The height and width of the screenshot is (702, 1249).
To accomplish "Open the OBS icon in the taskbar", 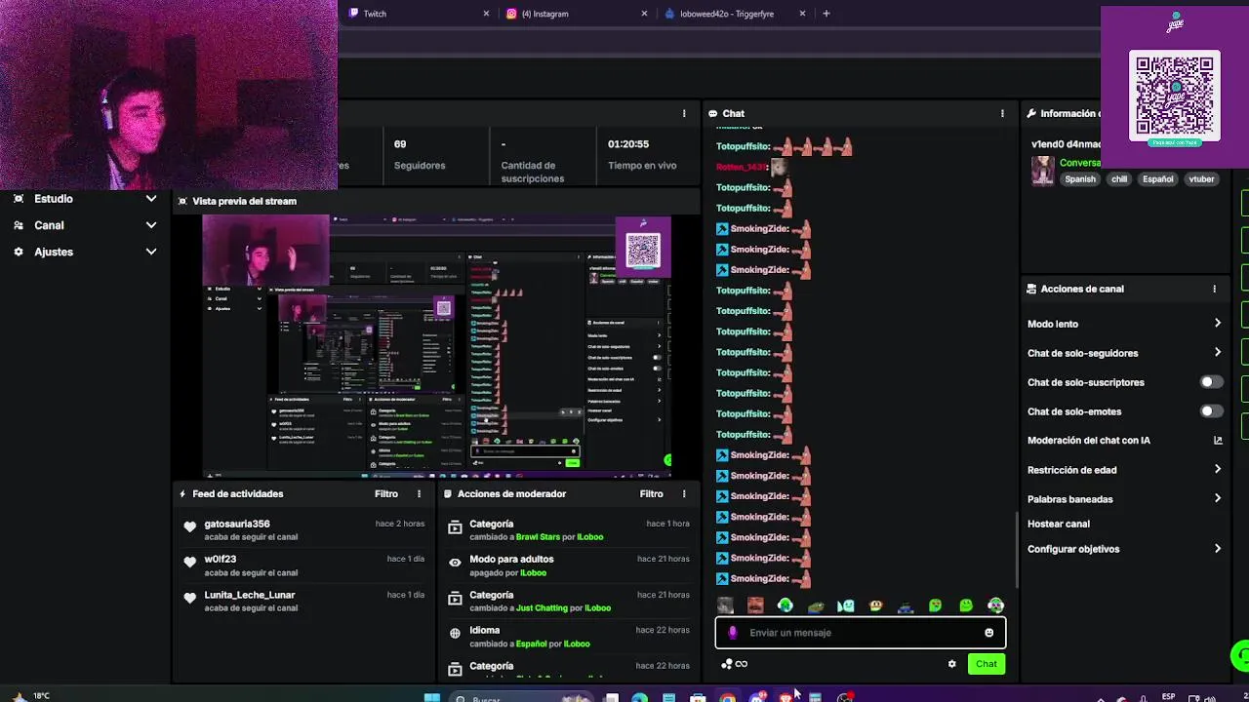I will [x=845, y=697].
